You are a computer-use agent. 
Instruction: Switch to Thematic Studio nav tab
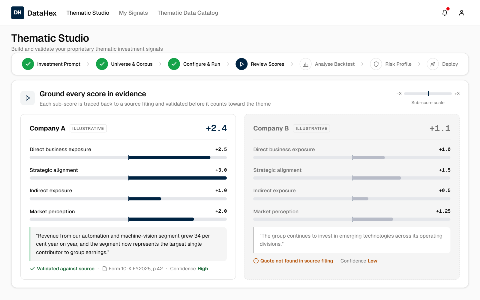coord(88,13)
